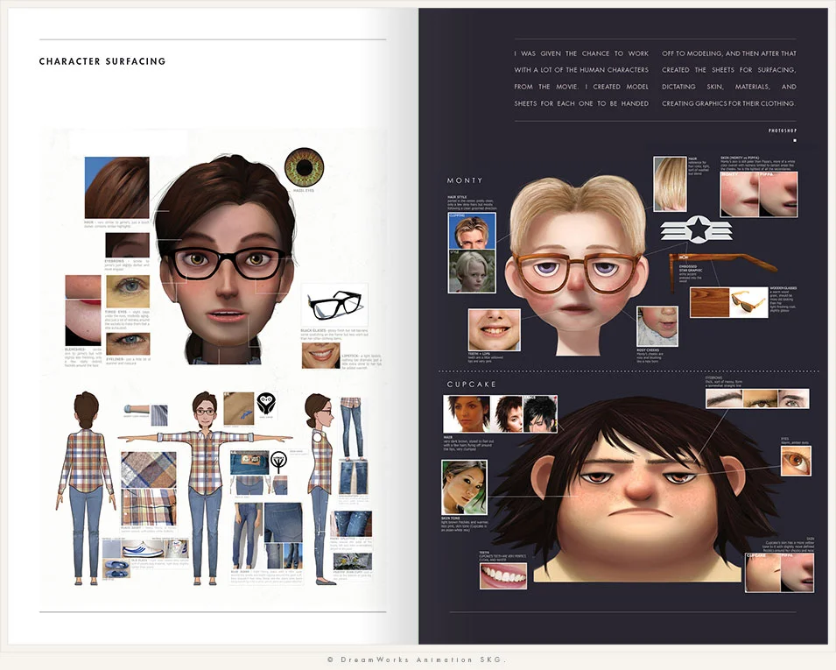Click the Monty versus Pippa skin comparison
The image size is (836, 670).
point(759,194)
